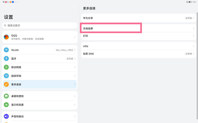Image resolution: width=198 pixels, height=123 pixels.
Task: Open the WLAN wifi icon entry
Action: click(x=6, y=50)
